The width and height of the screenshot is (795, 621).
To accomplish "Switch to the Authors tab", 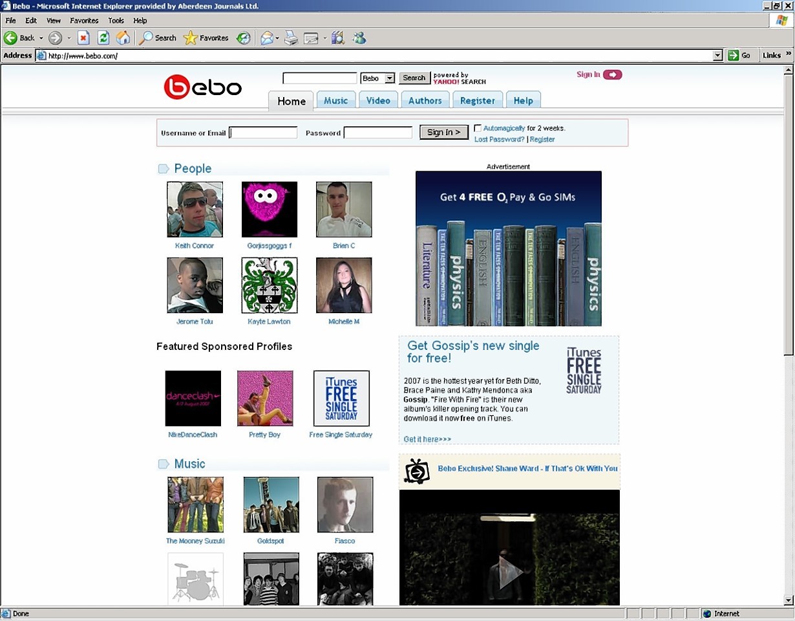I will pos(425,100).
